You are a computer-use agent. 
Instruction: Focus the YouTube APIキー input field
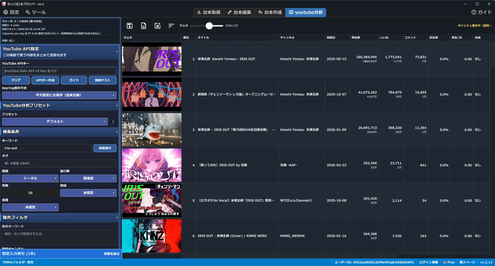[x=59, y=71]
